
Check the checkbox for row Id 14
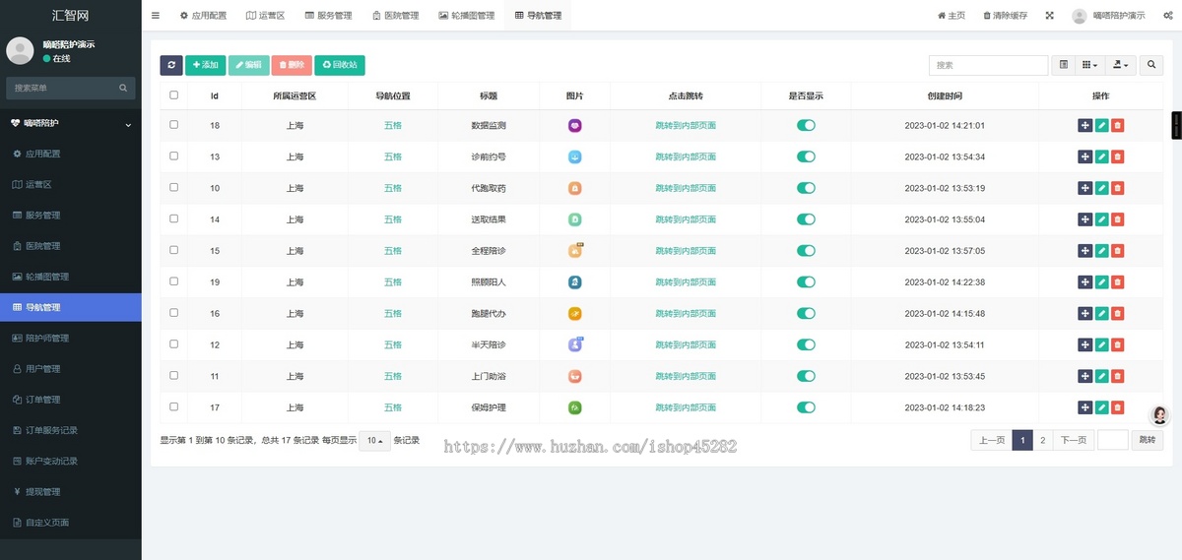(x=174, y=218)
